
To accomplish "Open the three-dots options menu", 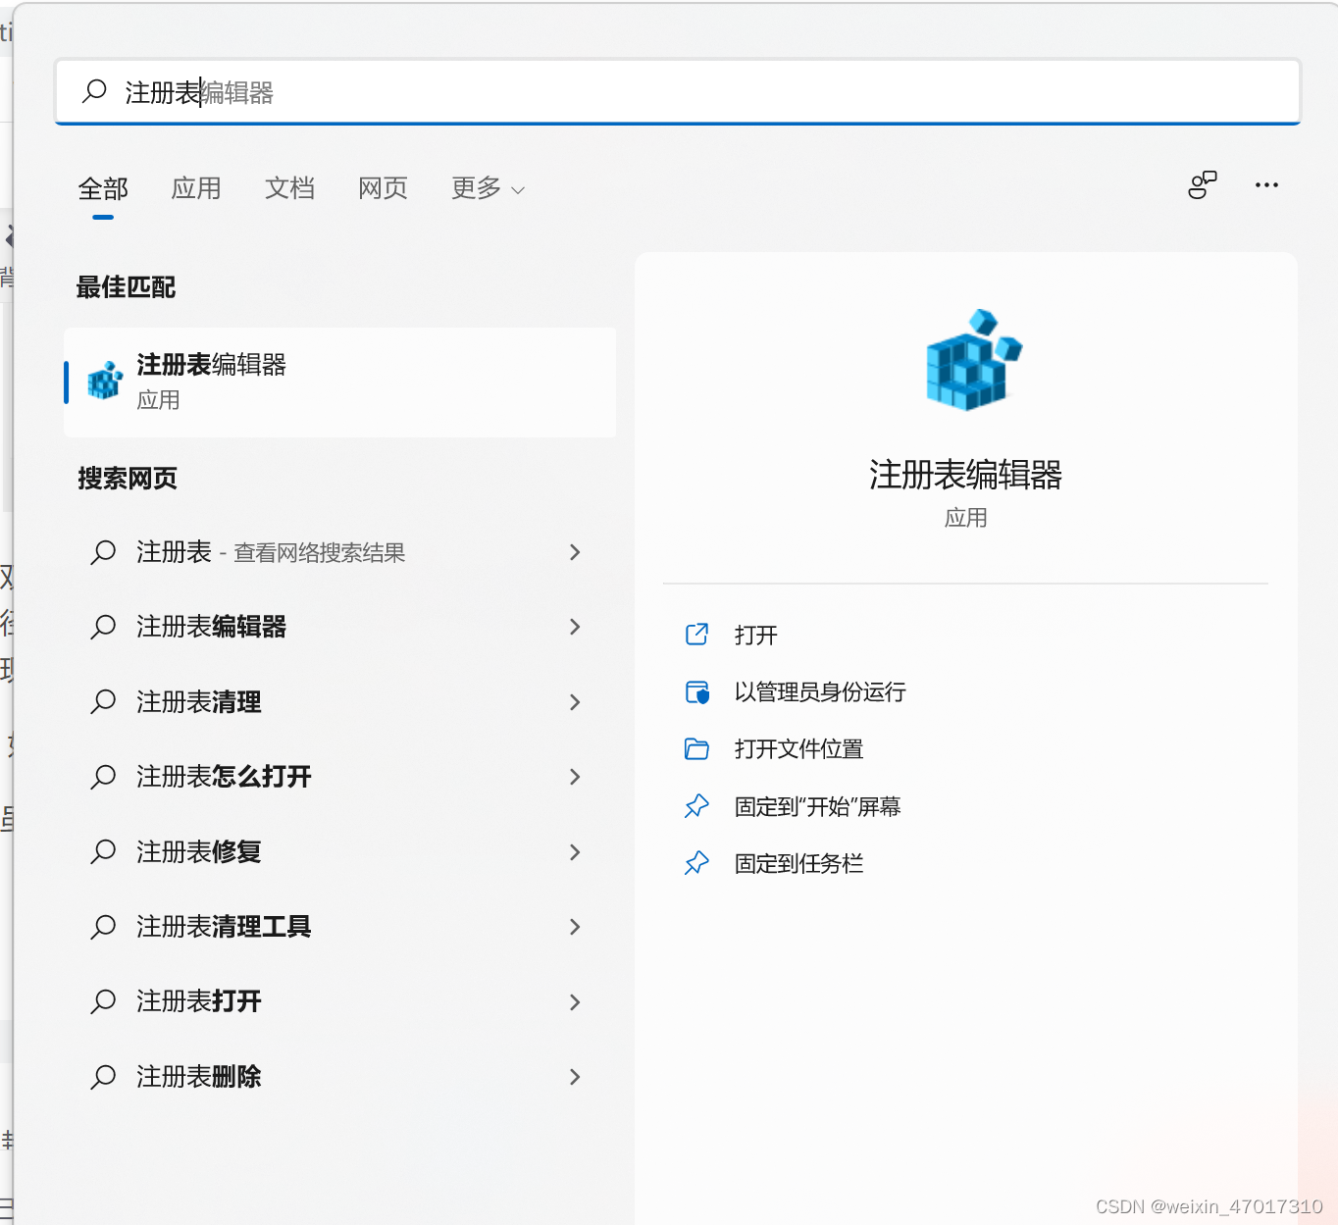I will click(x=1266, y=184).
